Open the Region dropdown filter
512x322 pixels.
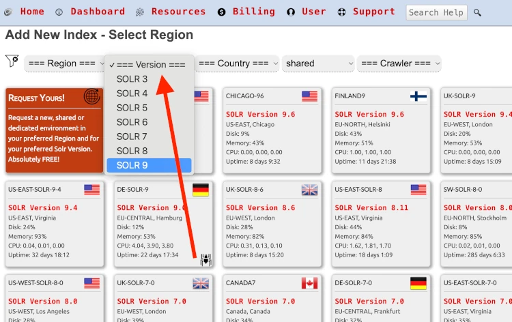pos(66,63)
